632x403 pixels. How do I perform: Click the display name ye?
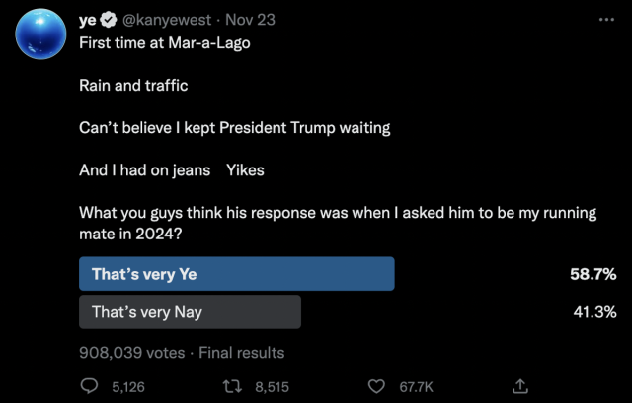point(88,20)
